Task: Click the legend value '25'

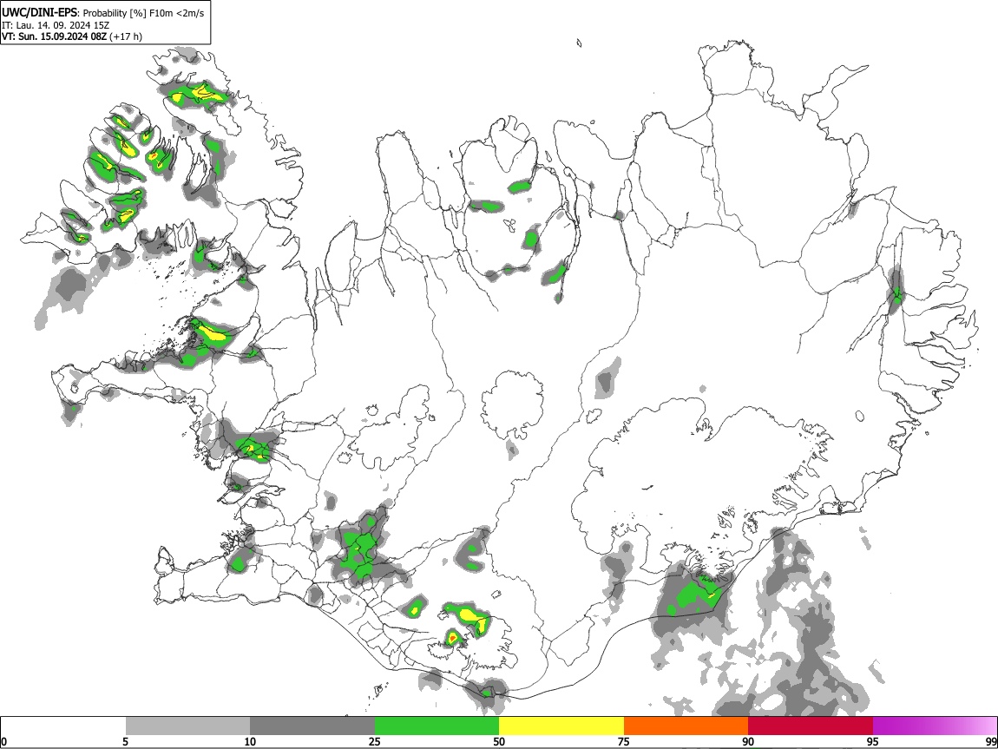Action: [x=375, y=741]
